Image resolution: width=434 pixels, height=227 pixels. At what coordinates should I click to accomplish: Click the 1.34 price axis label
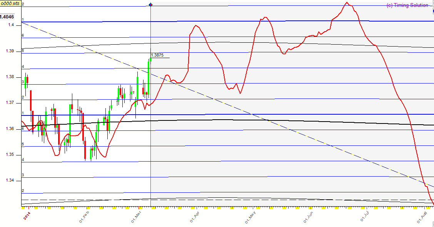click(x=5, y=180)
